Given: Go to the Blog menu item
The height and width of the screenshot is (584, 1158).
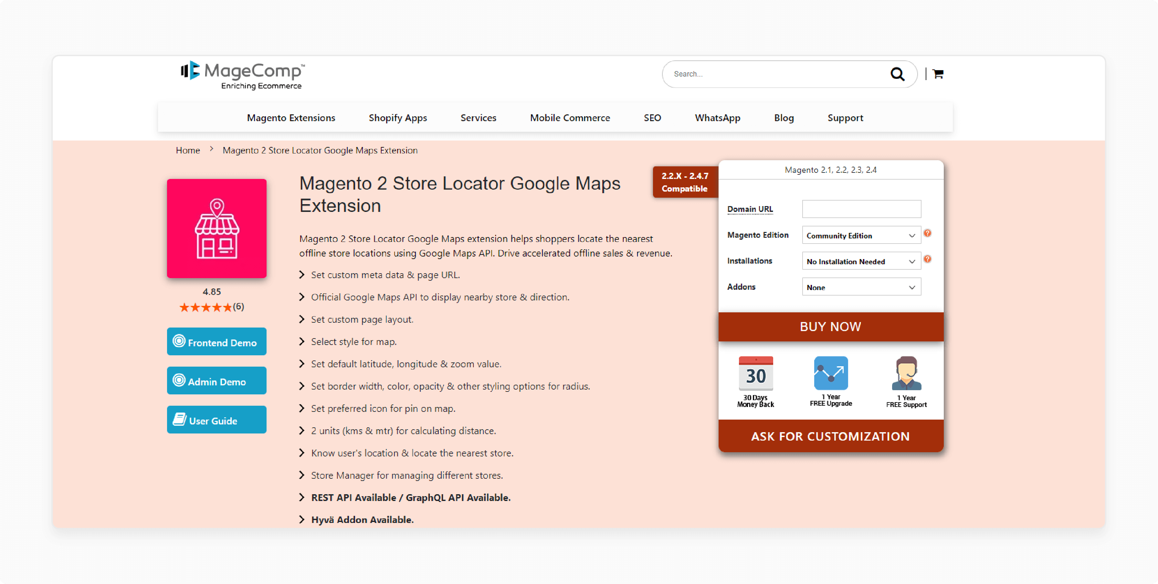Looking at the screenshot, I should click(x=784, y=118).
